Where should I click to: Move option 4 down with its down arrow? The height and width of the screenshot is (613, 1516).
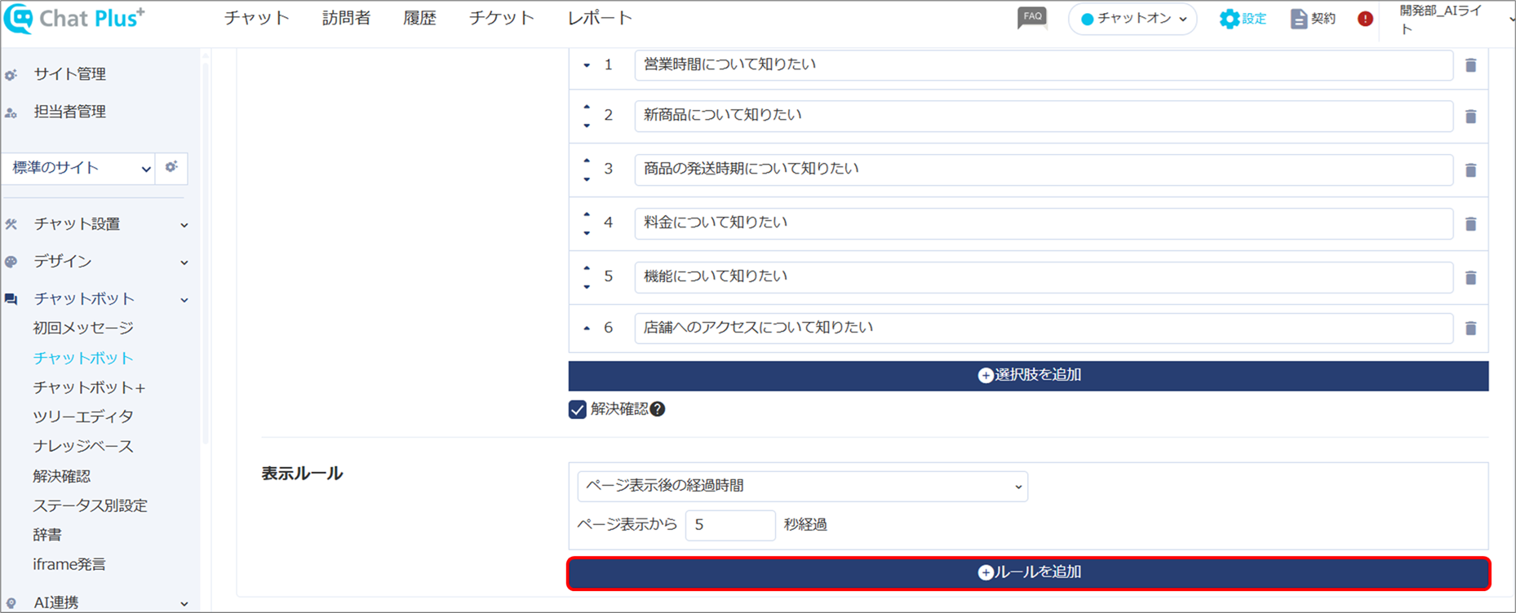(x=587, y=233)
